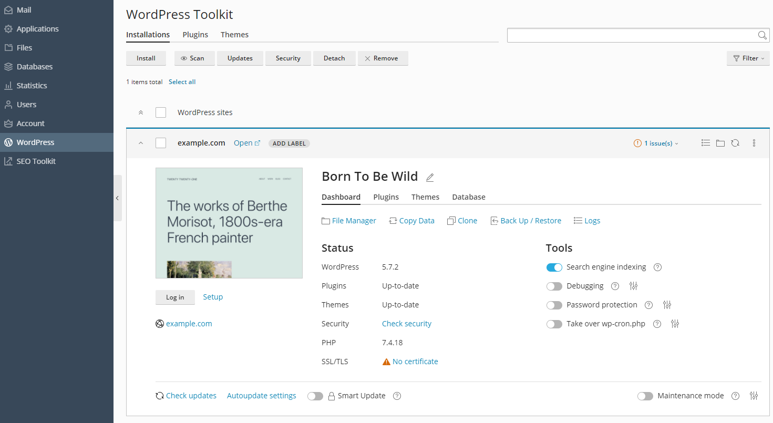Screen dimensions: 773x423
Task: Open the Filter dropdown
Action: pyautogui.click(x=748, y=58)
